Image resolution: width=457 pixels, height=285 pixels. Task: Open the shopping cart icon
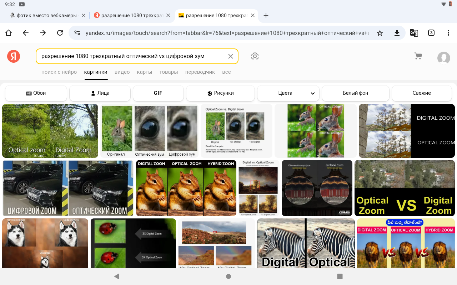[x=418, y=56]
